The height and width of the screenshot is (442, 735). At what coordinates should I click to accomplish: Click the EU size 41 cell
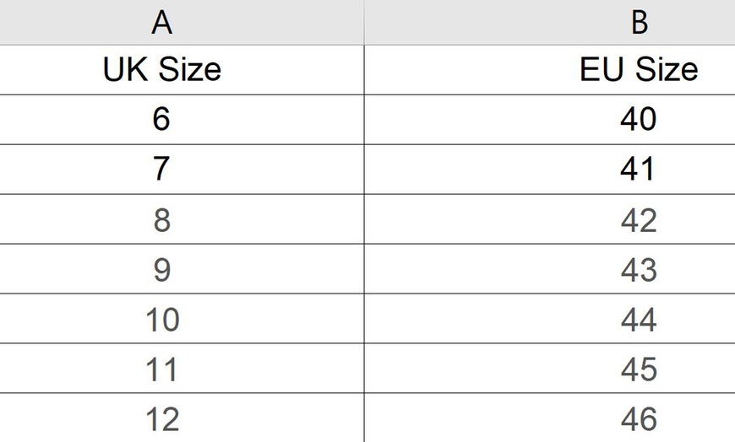(x=639, y=169)
